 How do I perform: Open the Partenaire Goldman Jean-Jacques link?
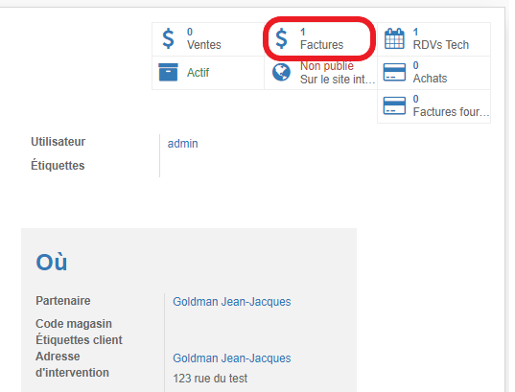232,302
